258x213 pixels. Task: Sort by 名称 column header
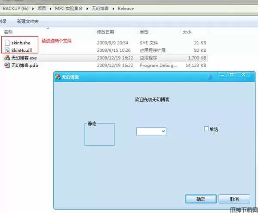click(x=8, y=32)
